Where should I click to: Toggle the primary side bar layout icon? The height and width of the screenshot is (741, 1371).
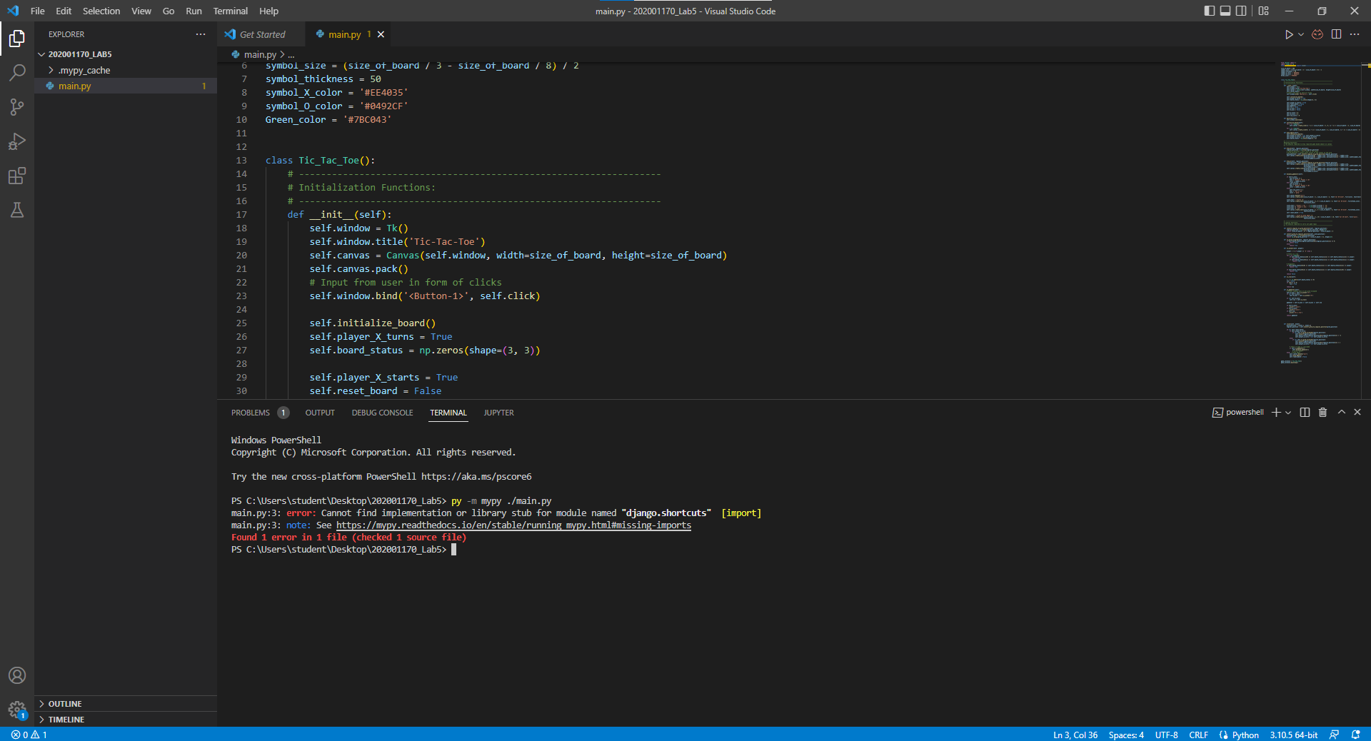tap(1209, 11)
